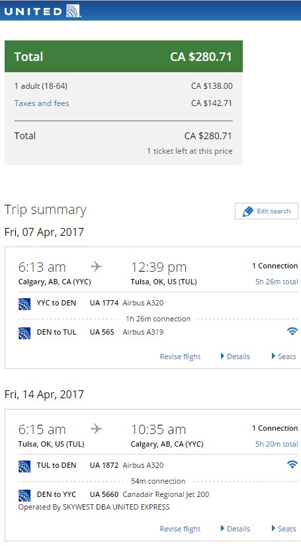Open the 5h 26m total duration link

point(277,282)
